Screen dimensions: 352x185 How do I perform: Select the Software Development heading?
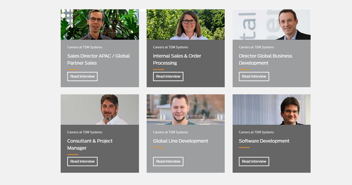click(x=264, y=141)
